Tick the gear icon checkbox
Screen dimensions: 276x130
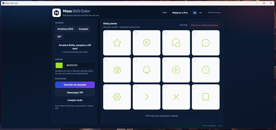(106, 87)
